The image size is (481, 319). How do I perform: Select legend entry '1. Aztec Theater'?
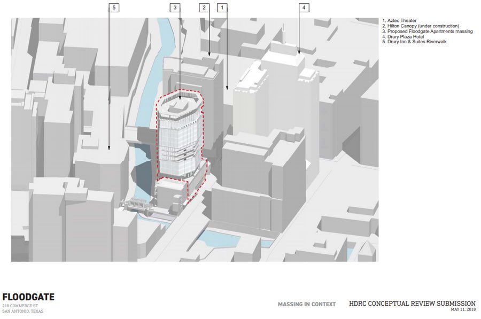[x=399, y=20]
